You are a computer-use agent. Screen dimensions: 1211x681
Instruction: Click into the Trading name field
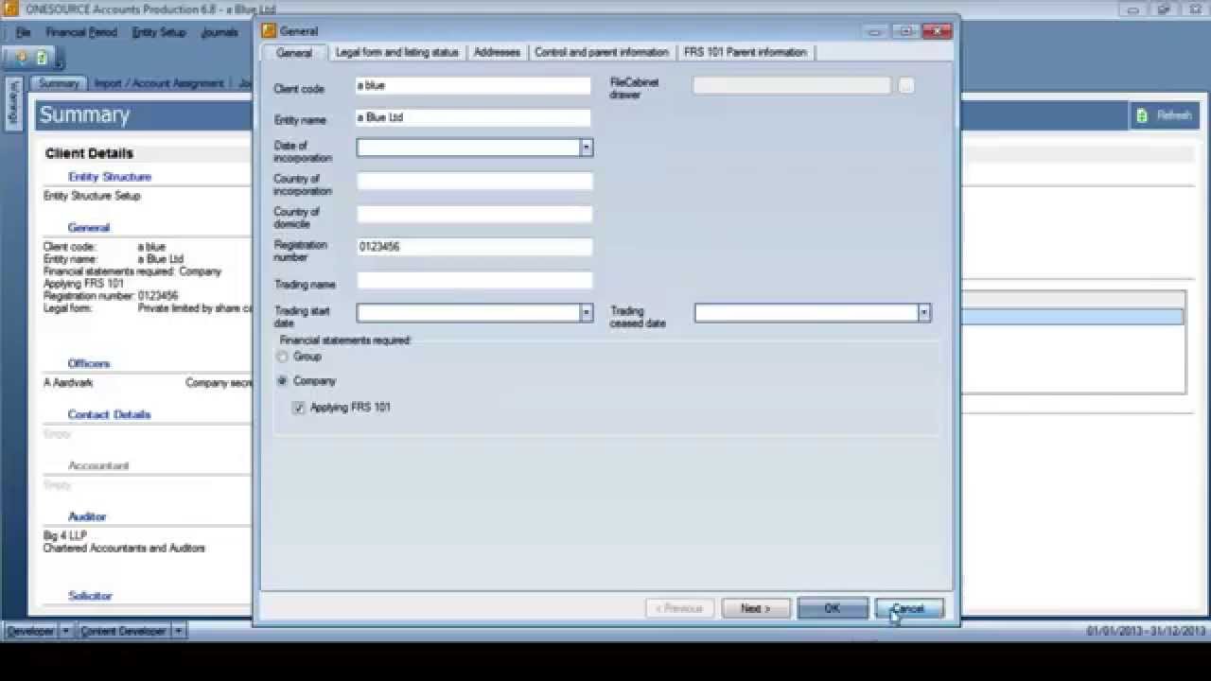[474, 280]
